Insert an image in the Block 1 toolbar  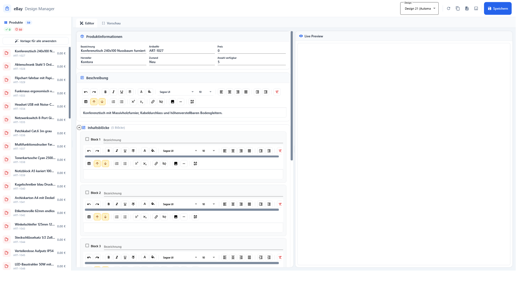click(x=176, y=164)
